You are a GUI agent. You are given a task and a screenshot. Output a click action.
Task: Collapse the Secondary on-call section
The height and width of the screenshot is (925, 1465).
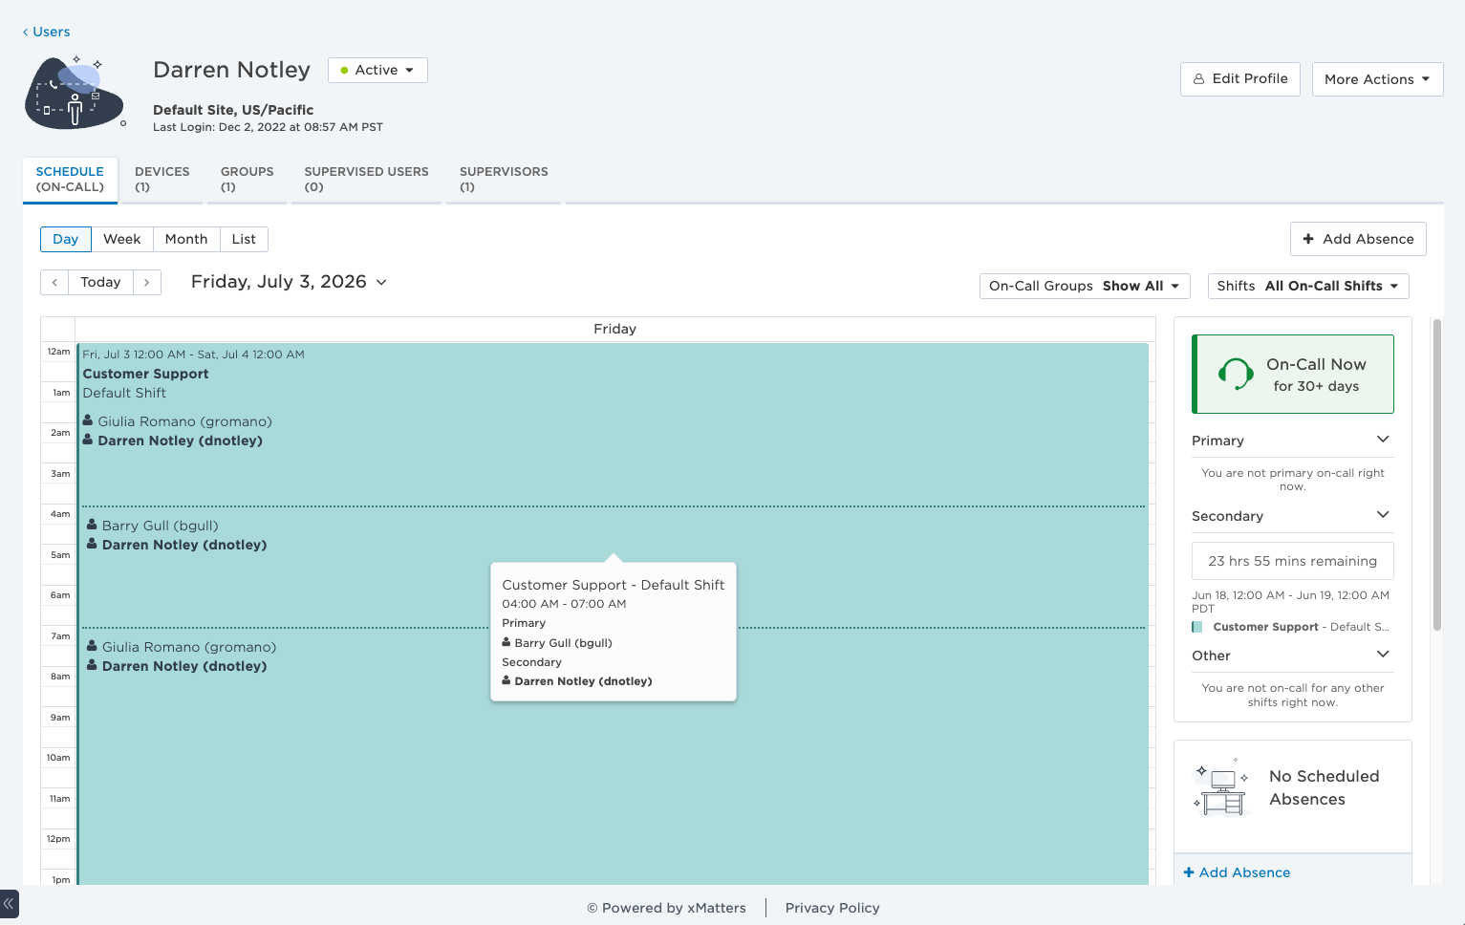coord(1382,515)
